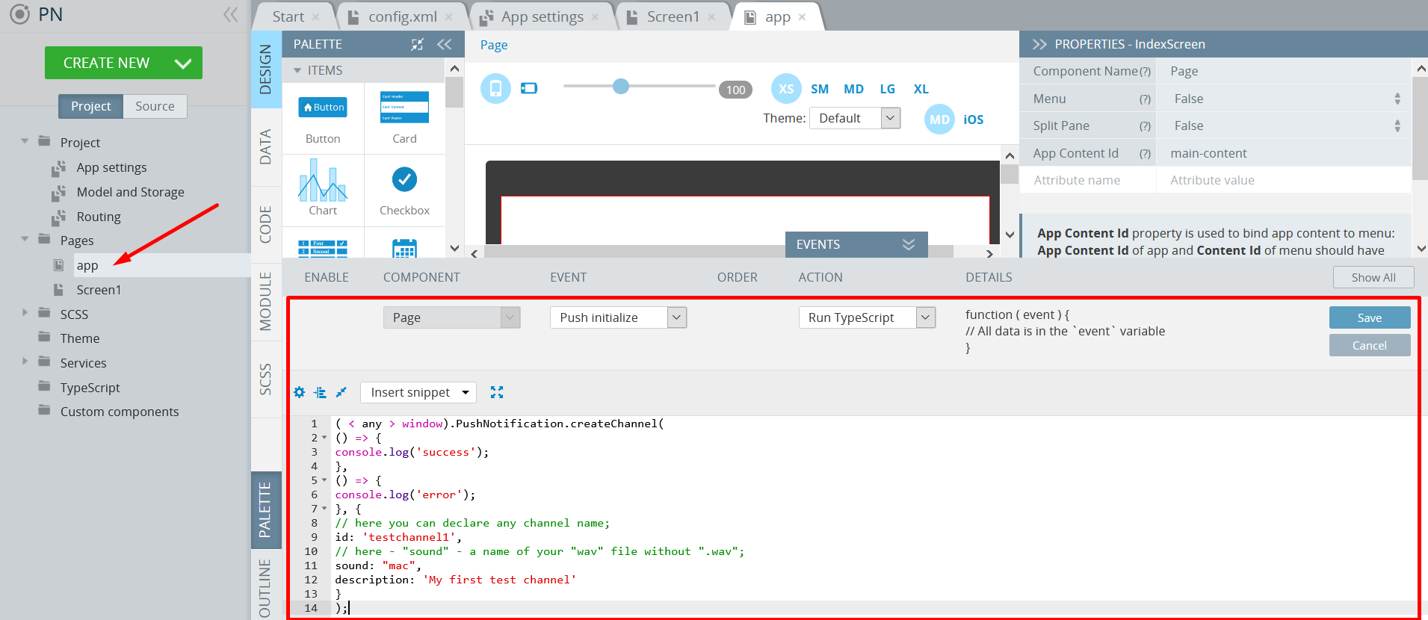This screenshot has width=1428, height=620.
Task: Save the event handler
Action: 1369,317
